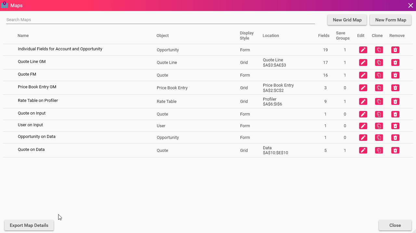The width and height of the screenshot is (416, 233).
Task: Create a New Form Map
Action: (x=391, y=20)
